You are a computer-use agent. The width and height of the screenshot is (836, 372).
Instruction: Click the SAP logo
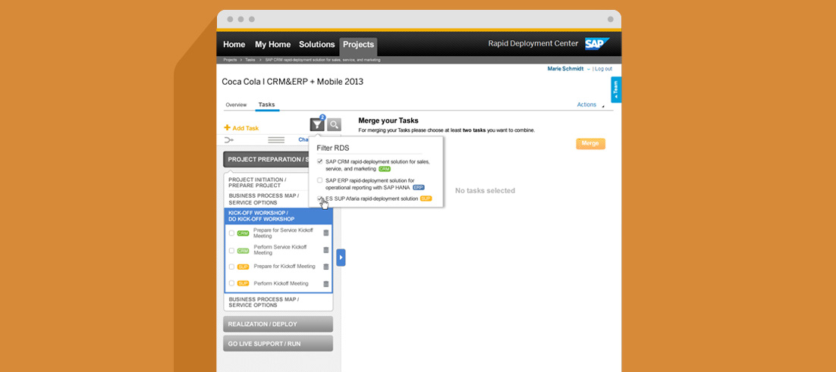[597, 44]
